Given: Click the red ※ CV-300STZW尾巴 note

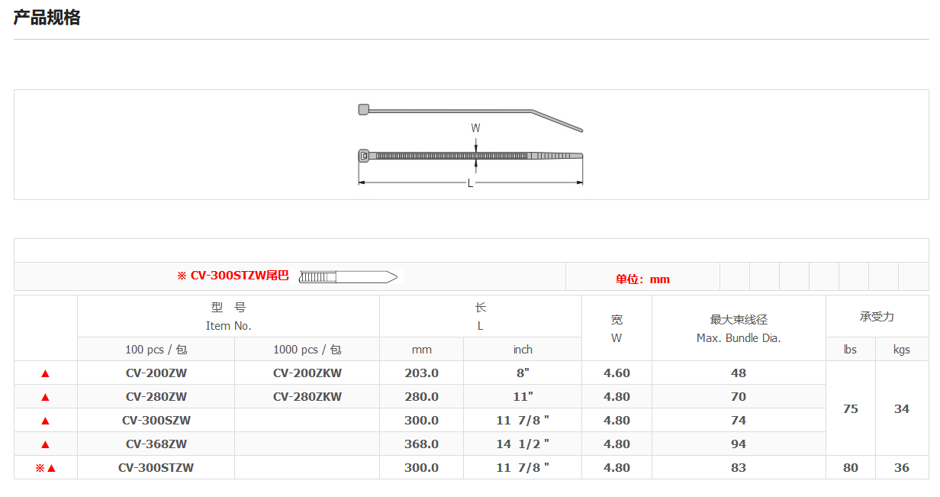Looking at the screenshot, I should [x=233, y=276].
